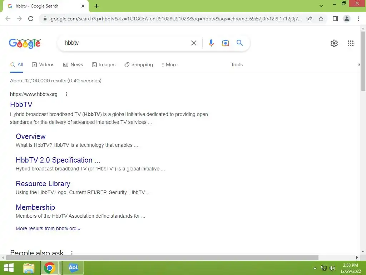The width and height of the screenshot is (366, 275).
Task: Search by image with camera icon
Action: pyautogui.click(x=225, y=43)
